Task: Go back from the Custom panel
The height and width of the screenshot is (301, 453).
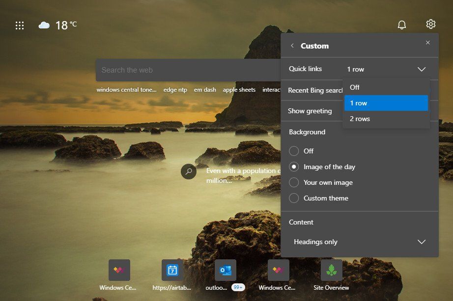Action: (293, 45)
